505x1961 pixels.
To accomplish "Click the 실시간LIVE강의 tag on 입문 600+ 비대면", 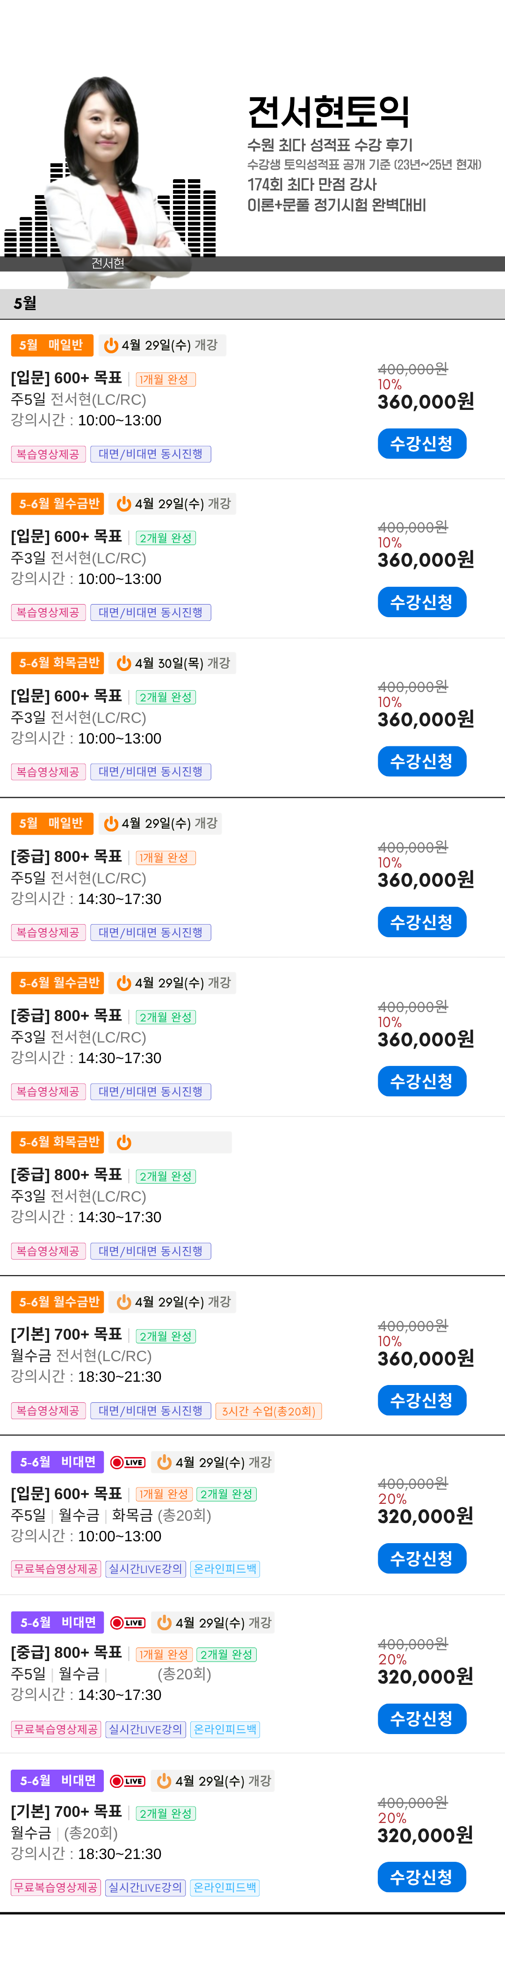I will click(145, 1568).
